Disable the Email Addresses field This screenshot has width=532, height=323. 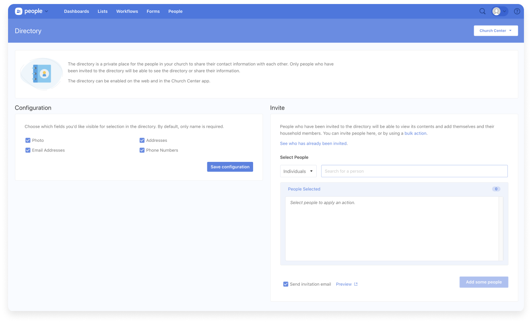click(x=28, y=150)
